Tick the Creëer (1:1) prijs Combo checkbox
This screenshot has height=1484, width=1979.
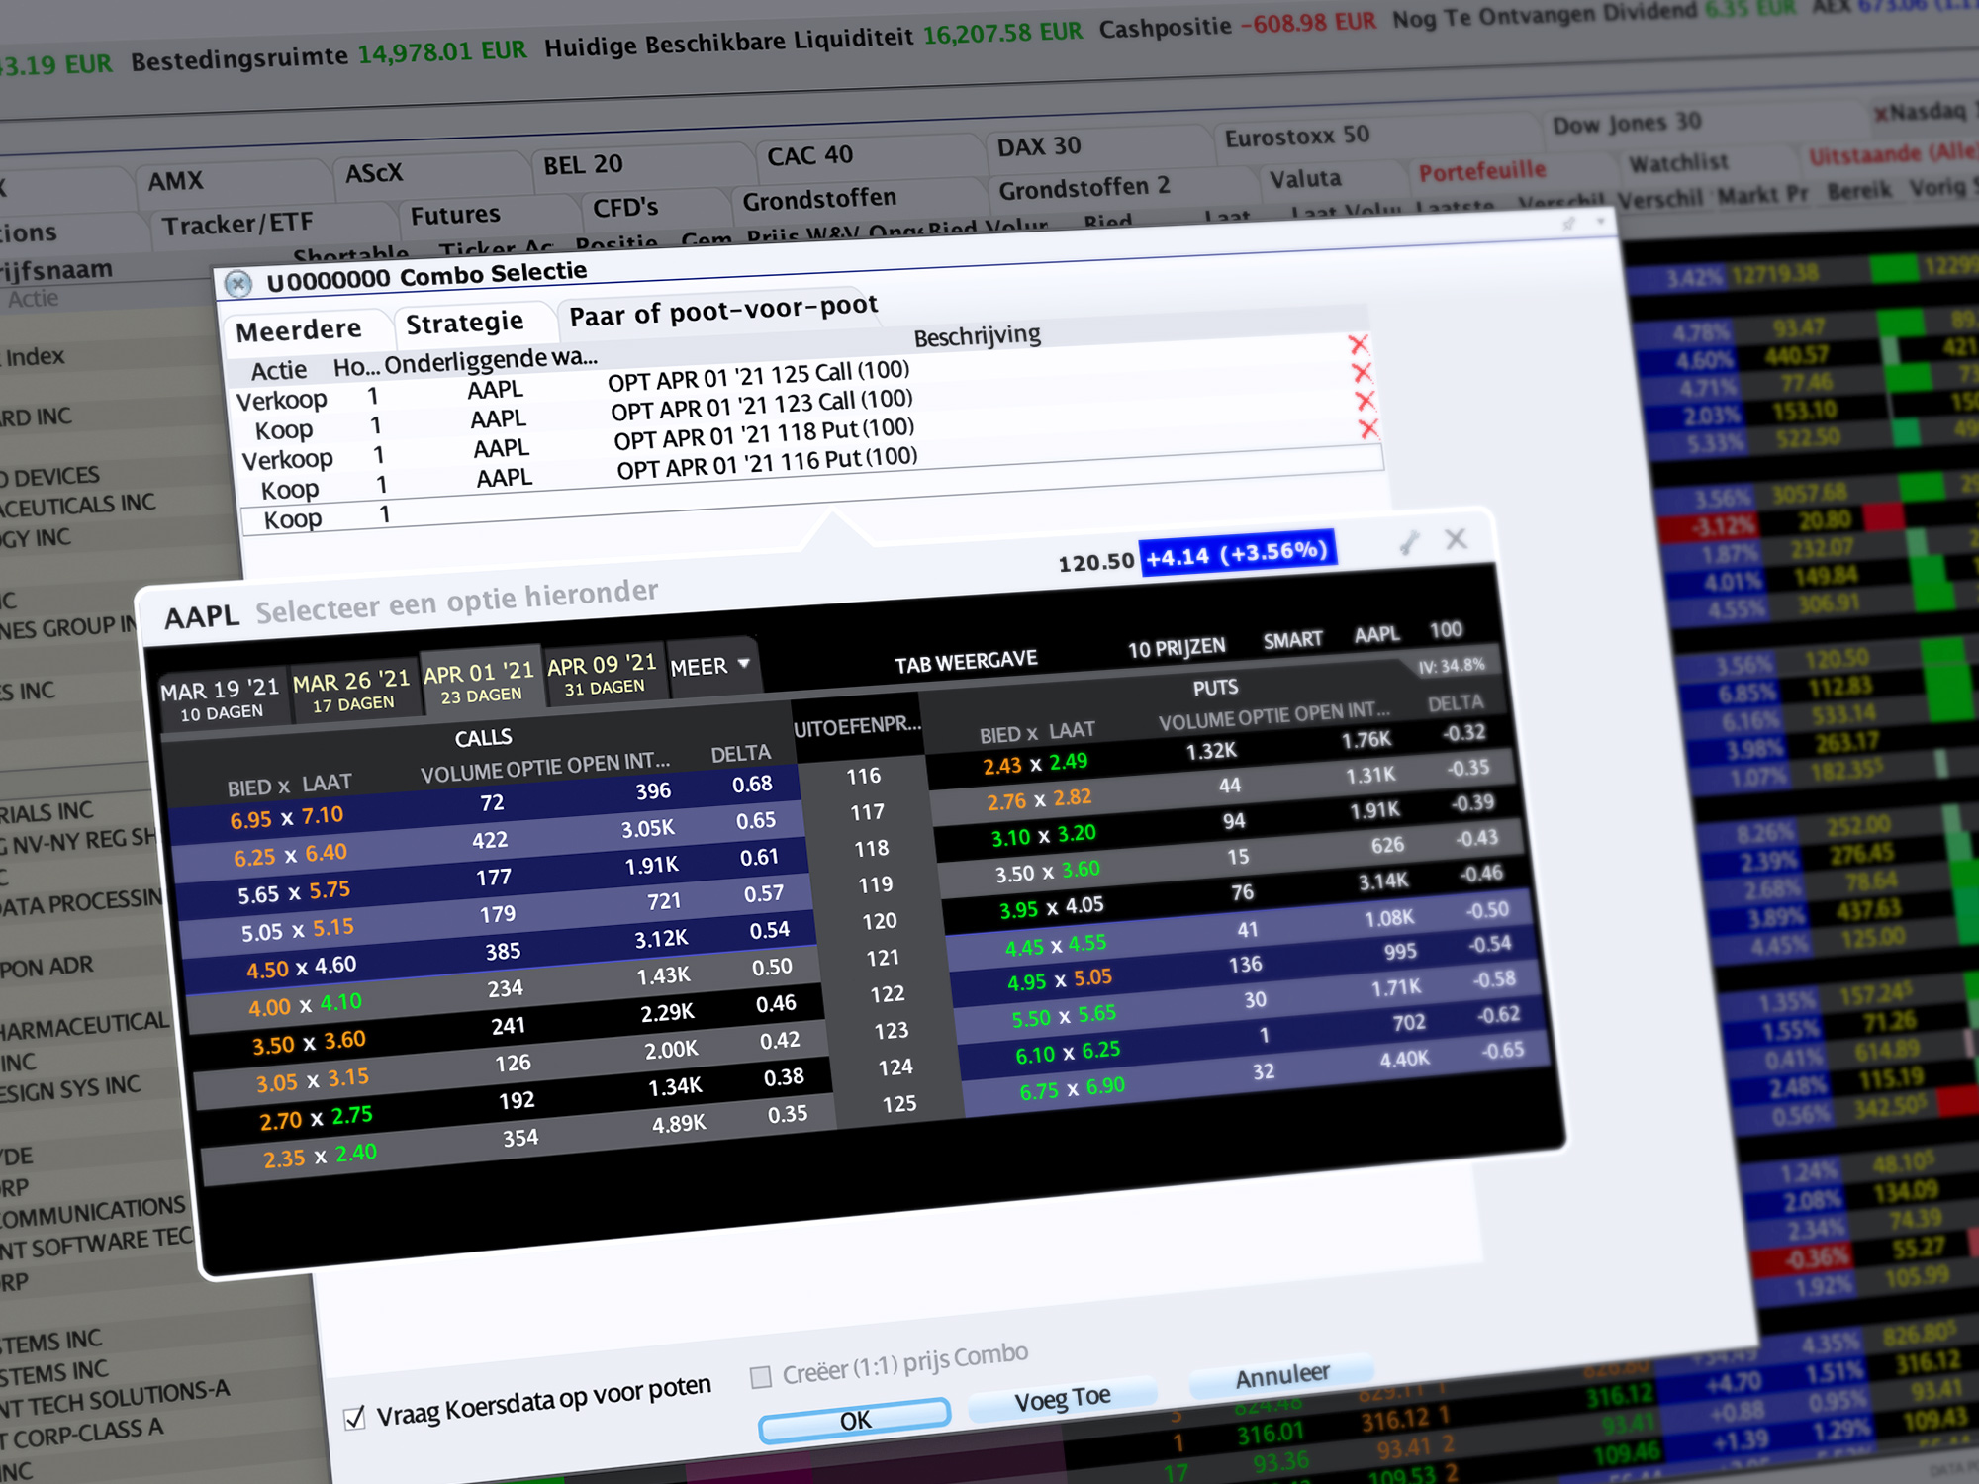point(761,1377)
